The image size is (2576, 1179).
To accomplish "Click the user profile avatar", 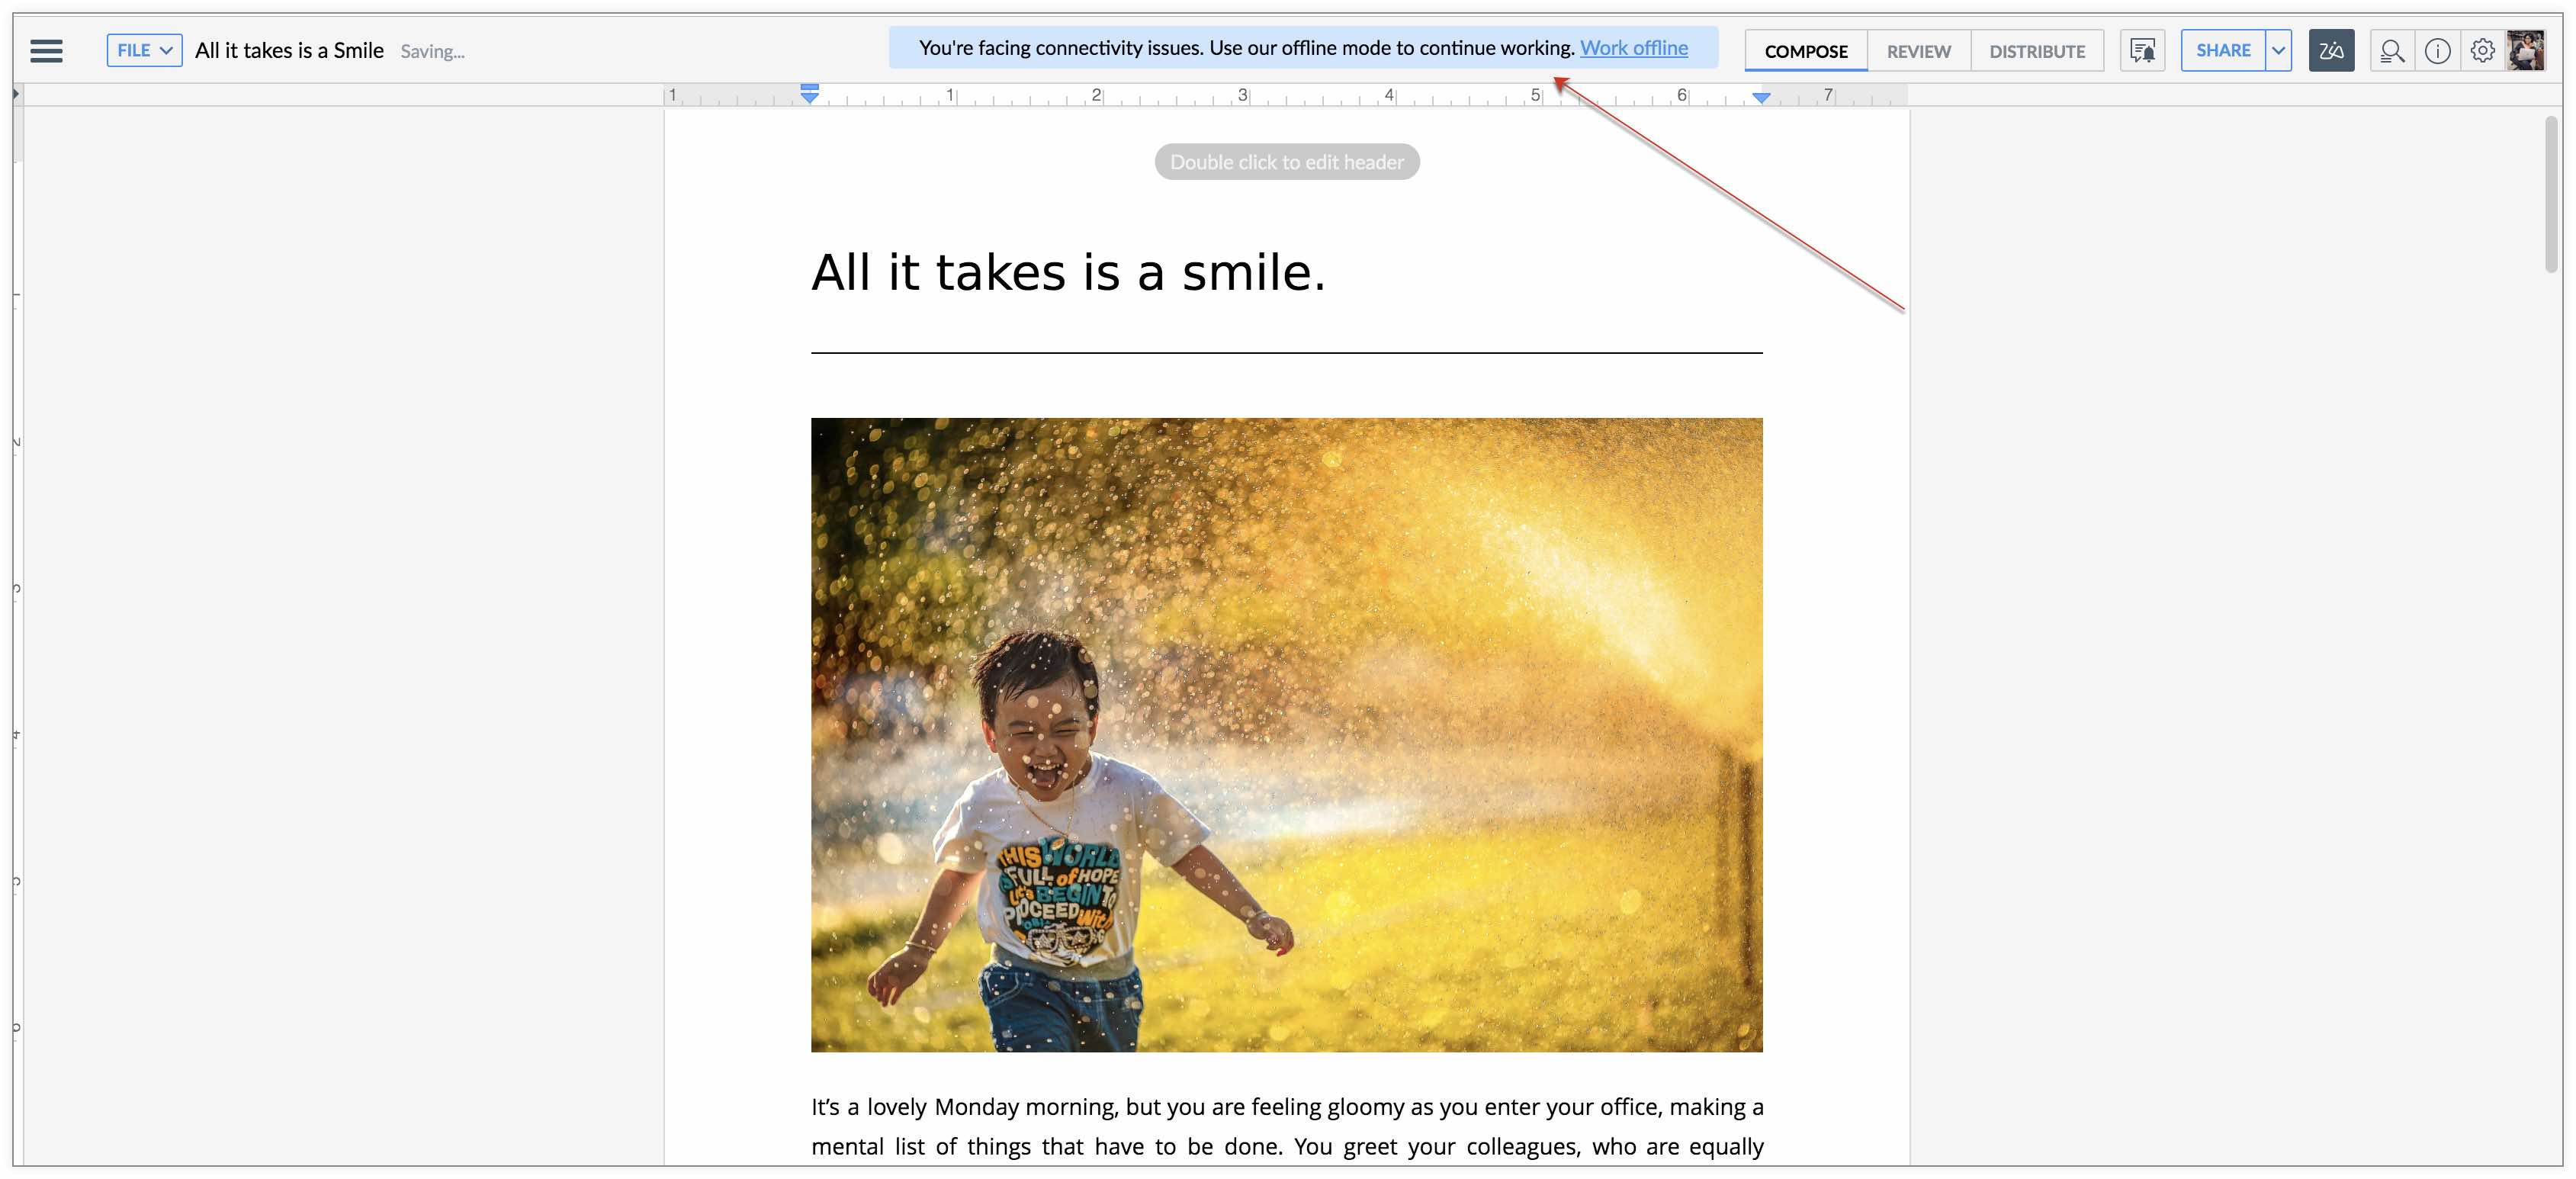I will (2526, 50).
